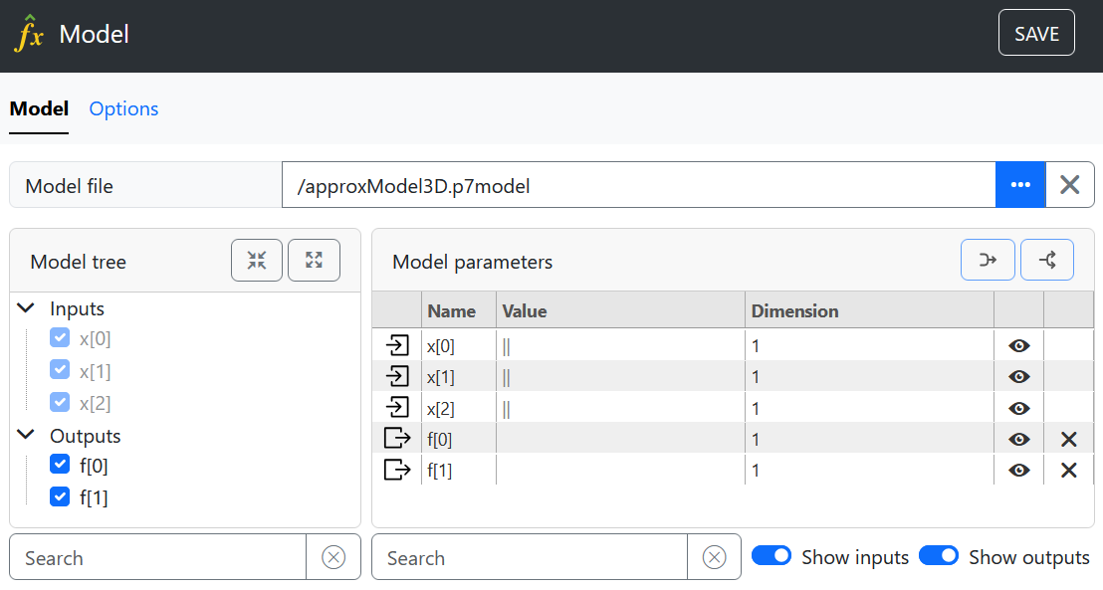Clear the Model parameters search field
This screenshot has height=590, width=1103.
tap(714, 557)
